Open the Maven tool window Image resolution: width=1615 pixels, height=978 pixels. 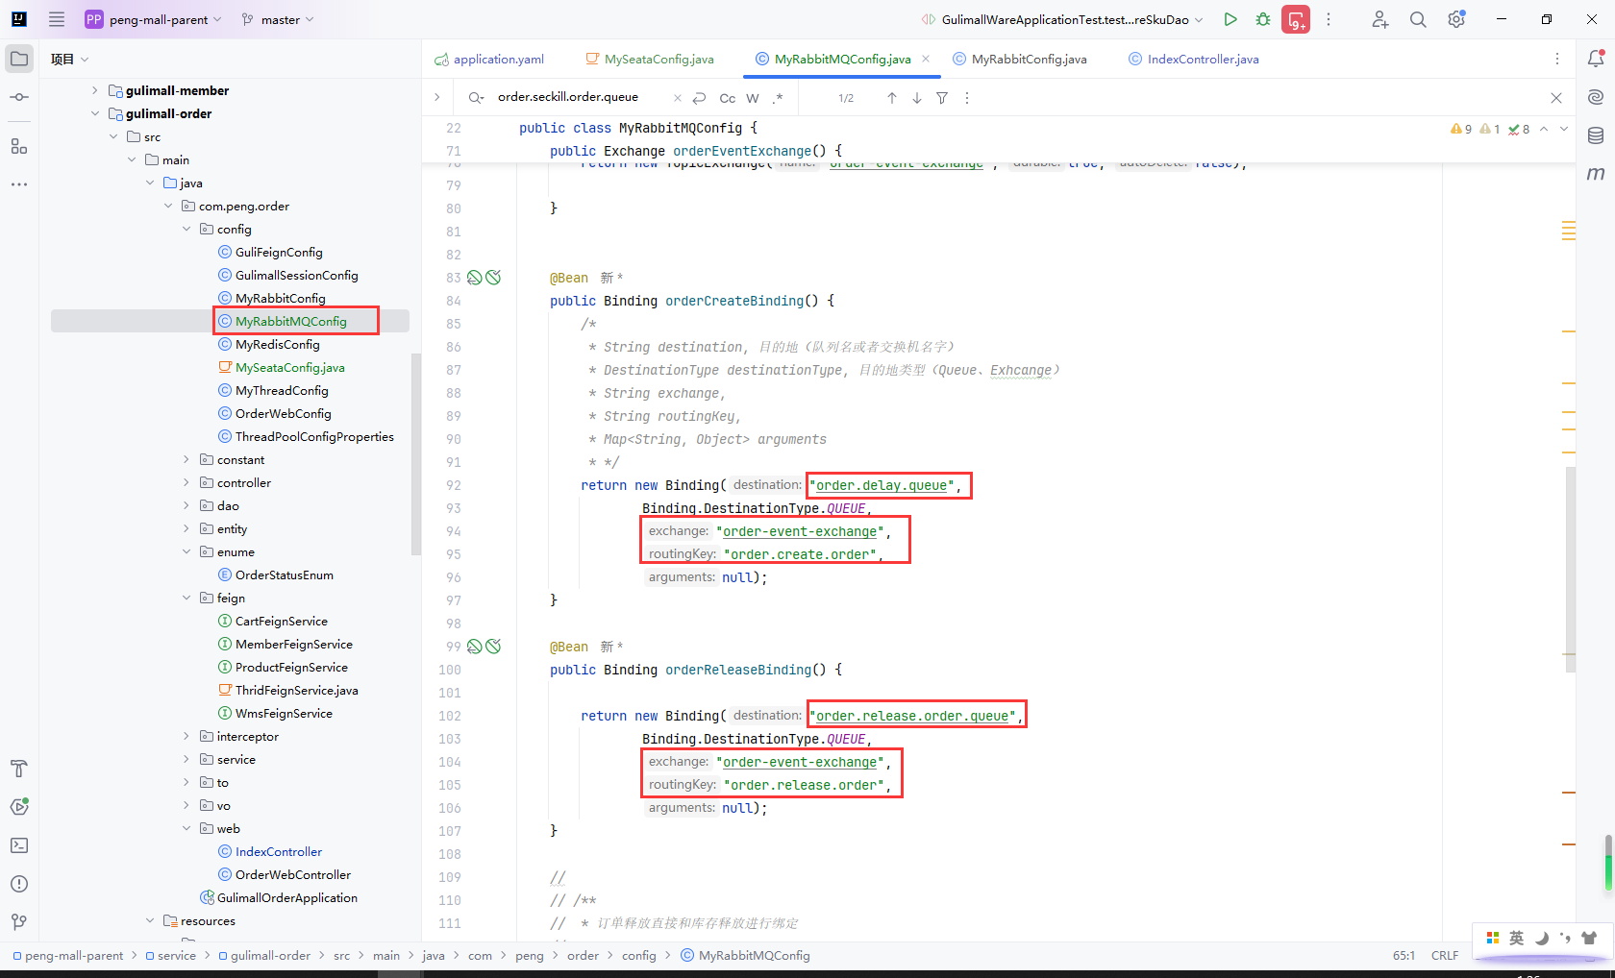[1596, 174]
